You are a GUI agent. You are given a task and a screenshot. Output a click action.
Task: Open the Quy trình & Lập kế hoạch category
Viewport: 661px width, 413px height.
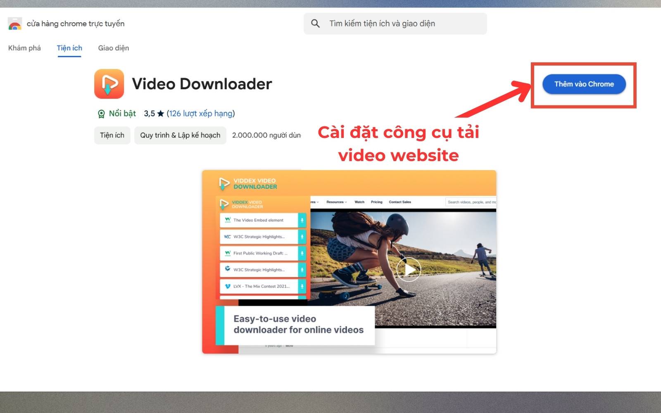pyautogui.click(x=180, y=135)
